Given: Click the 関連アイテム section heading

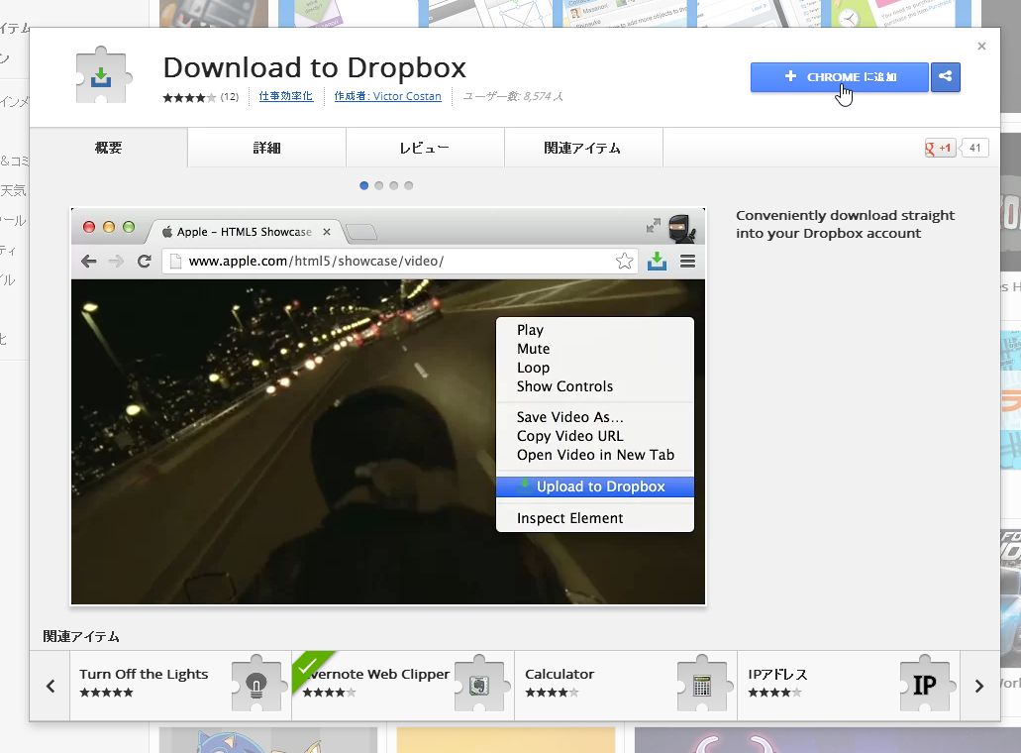Looking at the screenshot, I should [x=81, y=636].
